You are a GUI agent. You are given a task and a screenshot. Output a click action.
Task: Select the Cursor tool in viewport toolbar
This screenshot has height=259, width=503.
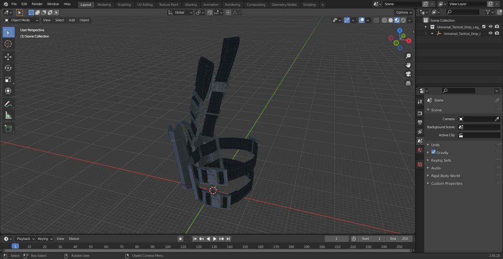tap(8, 44)
